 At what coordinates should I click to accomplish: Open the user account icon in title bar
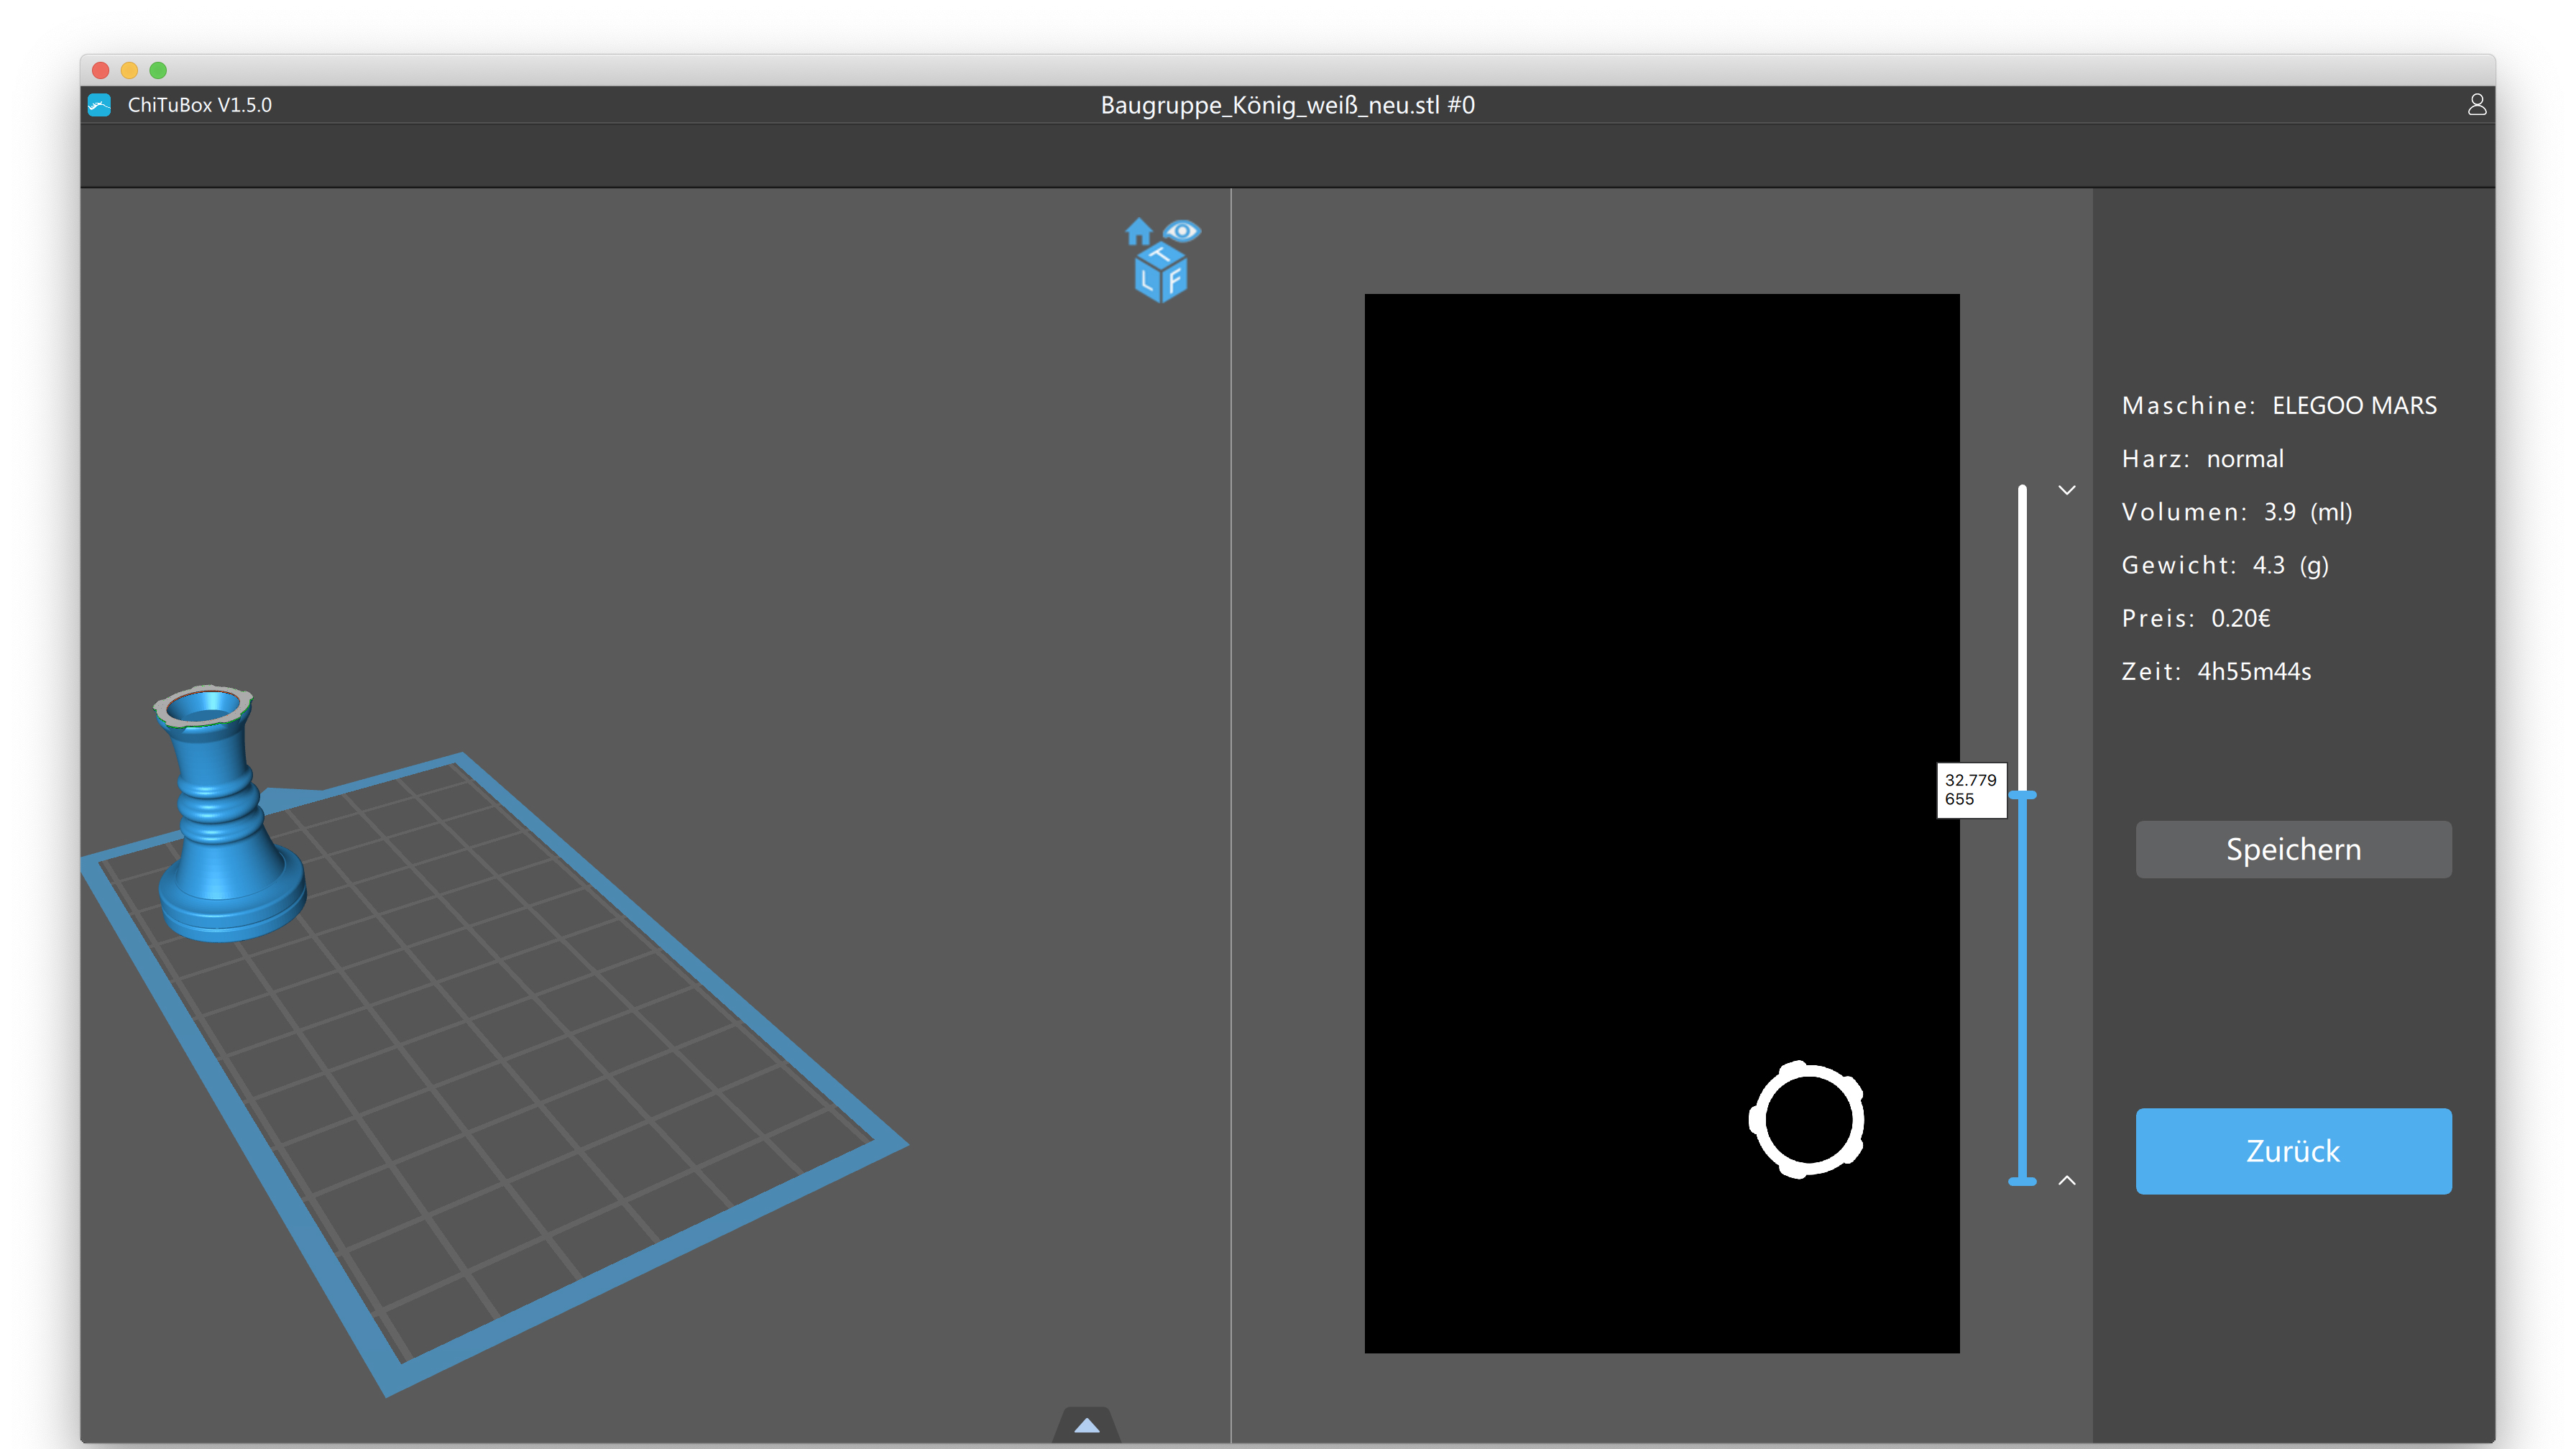pos(2476,105)
